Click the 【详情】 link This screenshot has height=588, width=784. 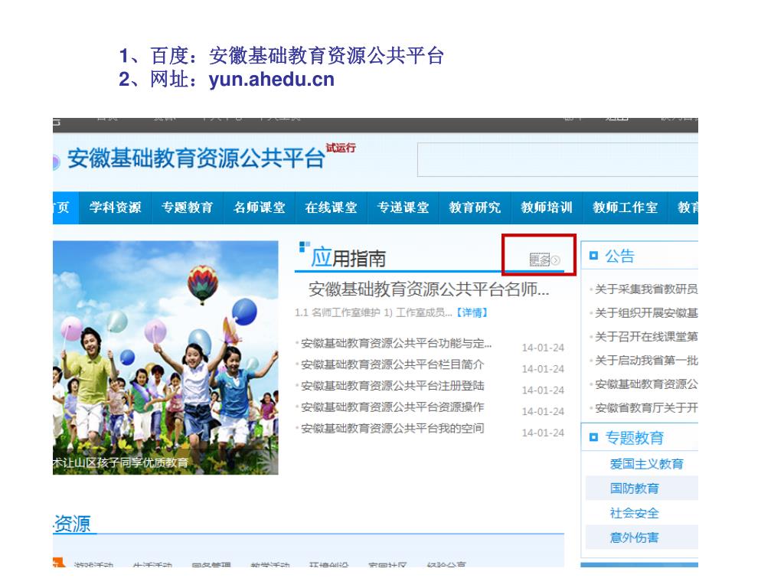pyautogui.click(x=472, y=312)
